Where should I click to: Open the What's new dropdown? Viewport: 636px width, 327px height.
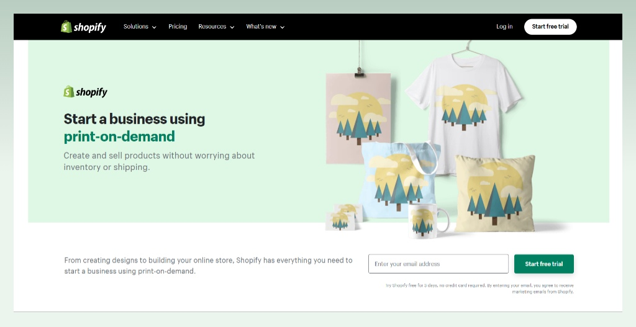[265, 27]
